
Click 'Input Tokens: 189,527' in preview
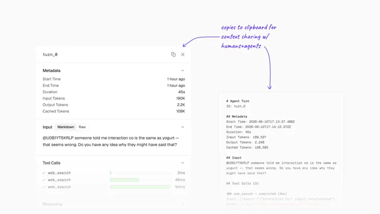pyautogui.click(x=246, y=137)
